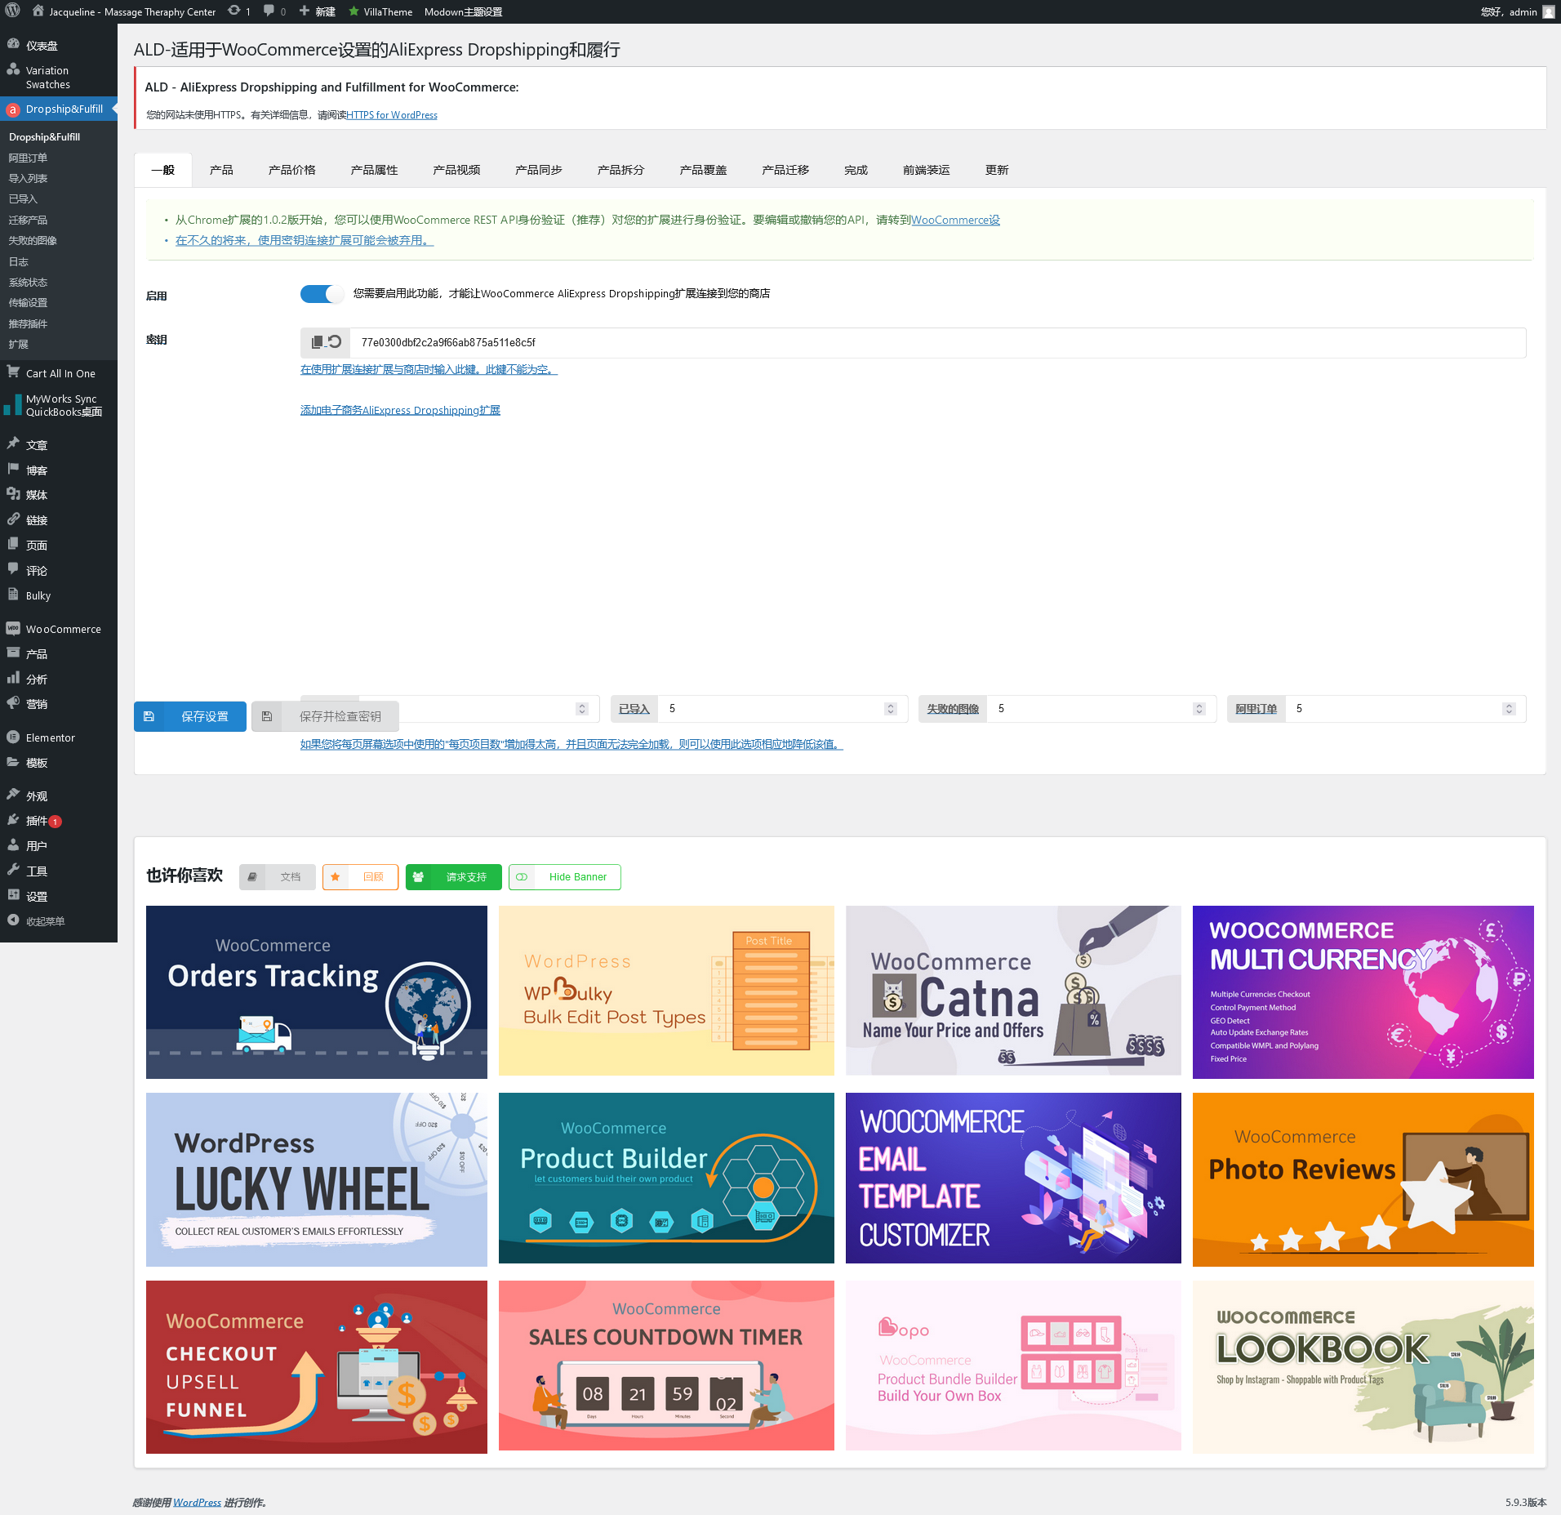Switch to the 前端装运 tab
The image size is (1561, 1515).
tap(927, 170)
